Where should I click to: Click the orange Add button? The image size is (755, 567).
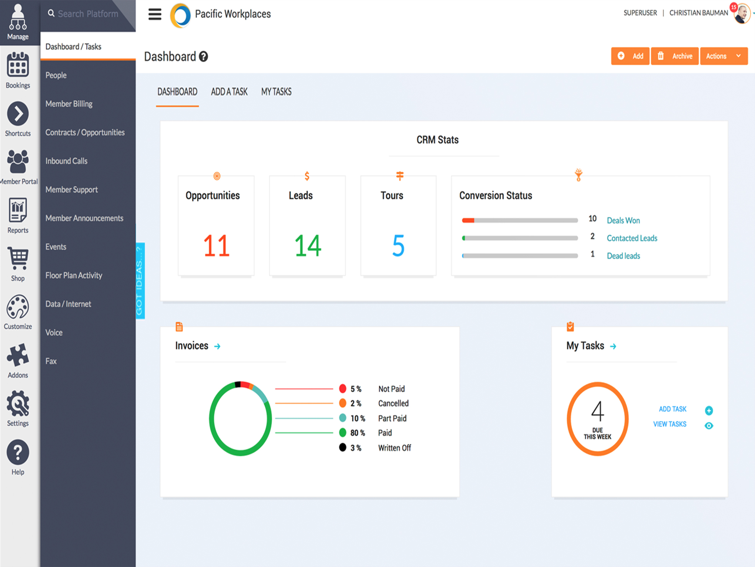630,56
